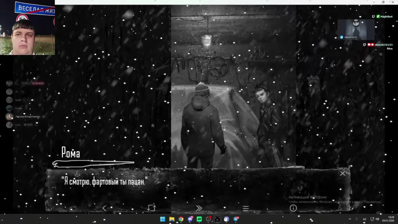The width and height of the screenshot is (398, 224).
Task: Click the microphone tray icon
Action: pos(357,219)
